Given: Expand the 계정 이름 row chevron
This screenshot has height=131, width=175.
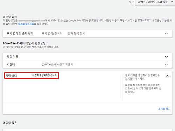Looking at the screenshot, I should pyautogui.click(x=166, y=57).
